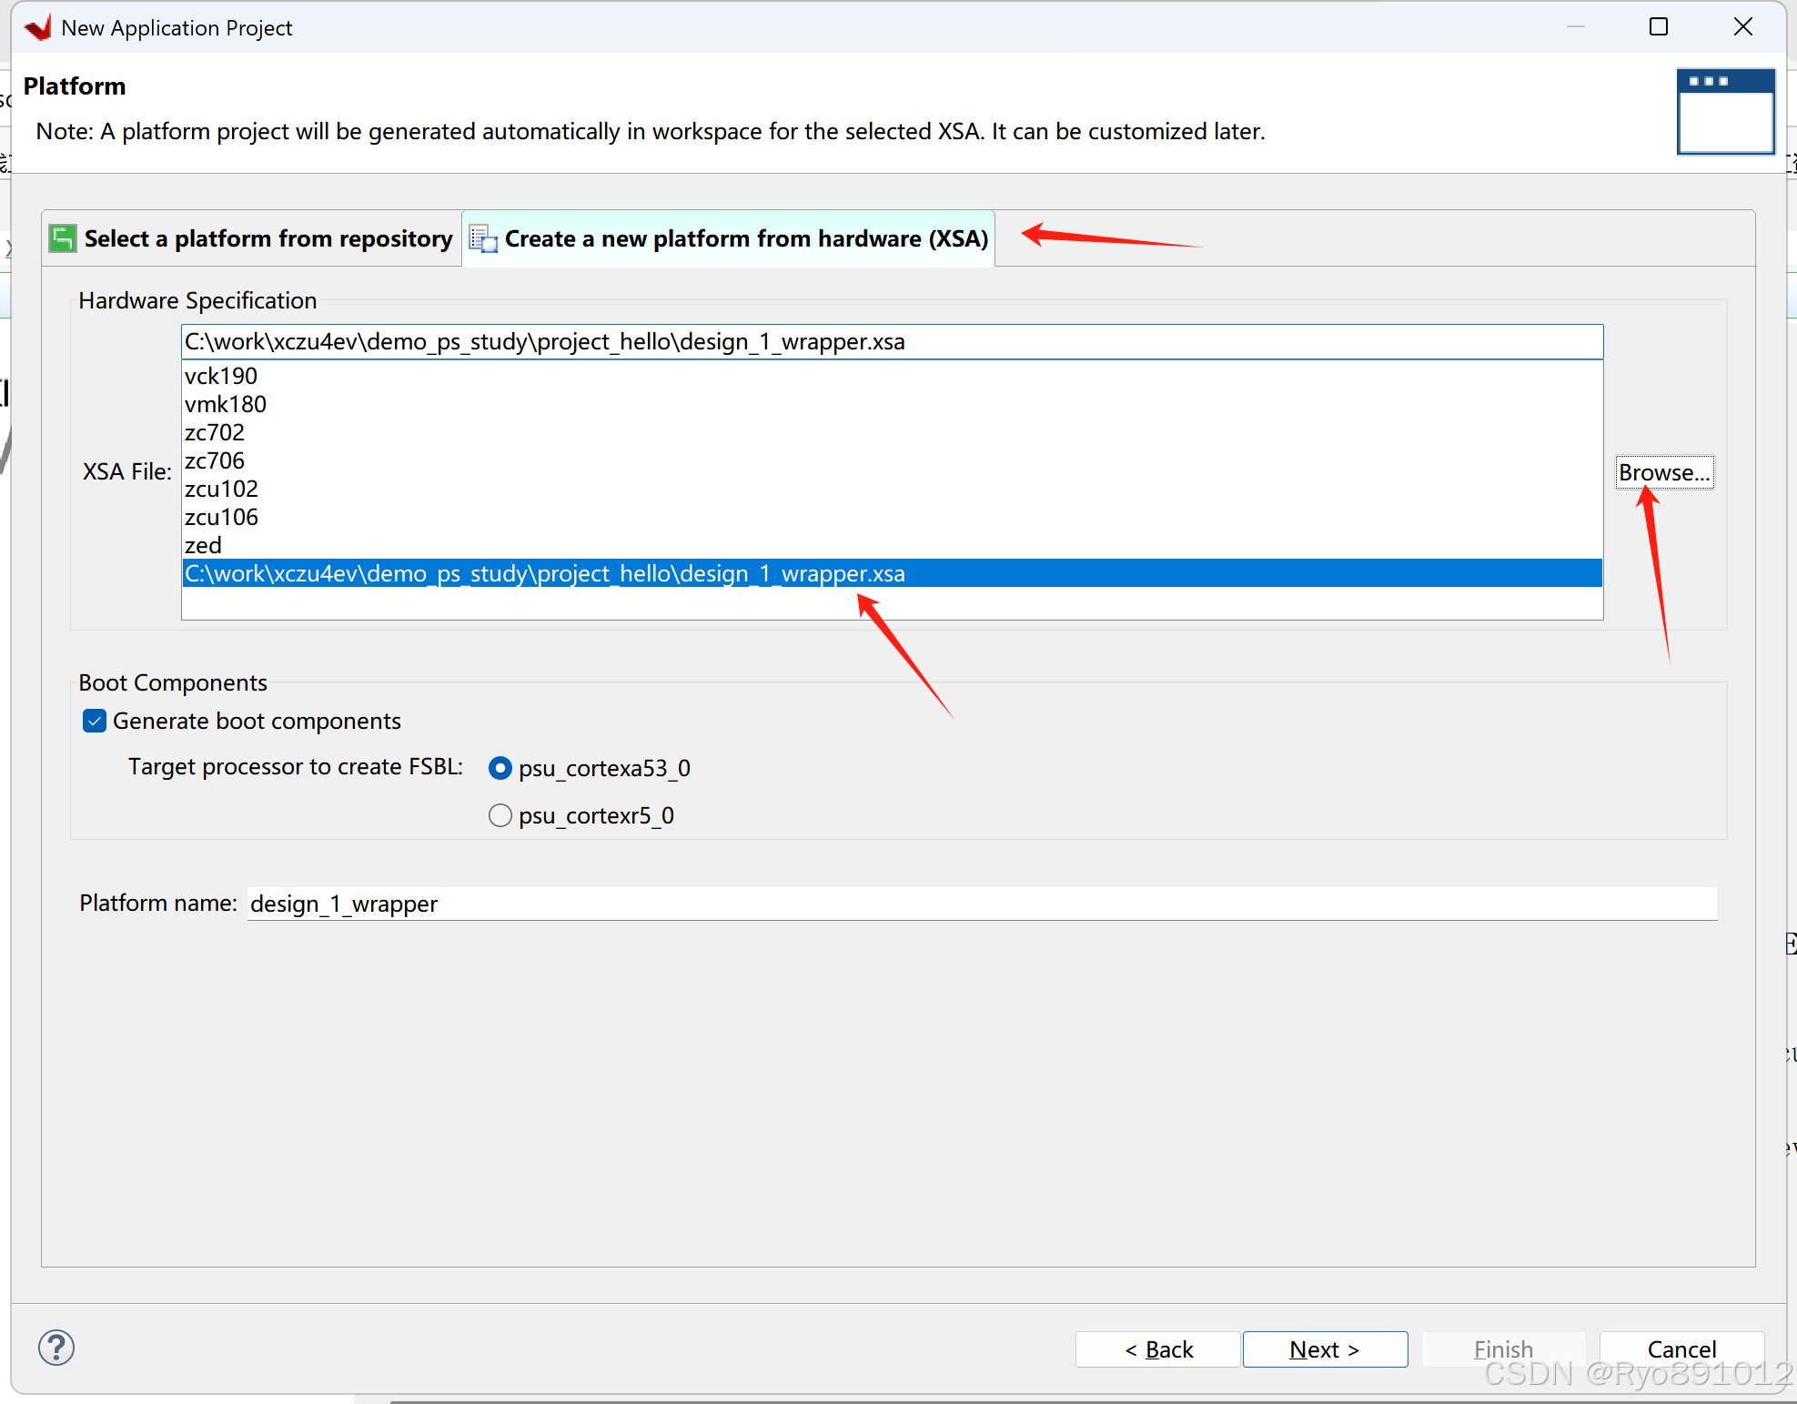Image resolution: width=1797 pixels, height=1404 pixels.
Task: Maximize the New Application Project dialog
Action: [x=1658, y=27]
